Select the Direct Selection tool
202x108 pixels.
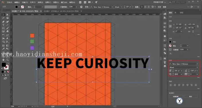tap(7, 15)
